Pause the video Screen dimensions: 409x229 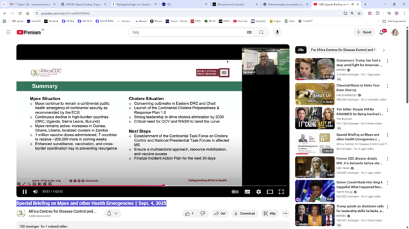coord(25,192)
